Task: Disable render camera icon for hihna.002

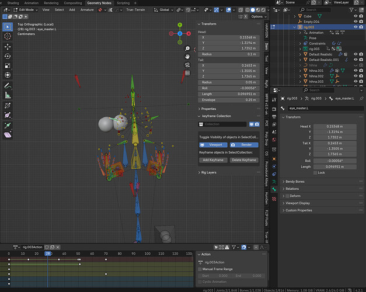Action: pyautogui.click(x=361, y=76)
